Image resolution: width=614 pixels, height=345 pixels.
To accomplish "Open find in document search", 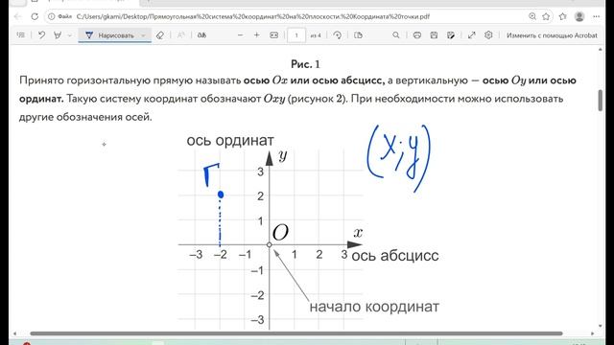I will (x=396, y=35).
